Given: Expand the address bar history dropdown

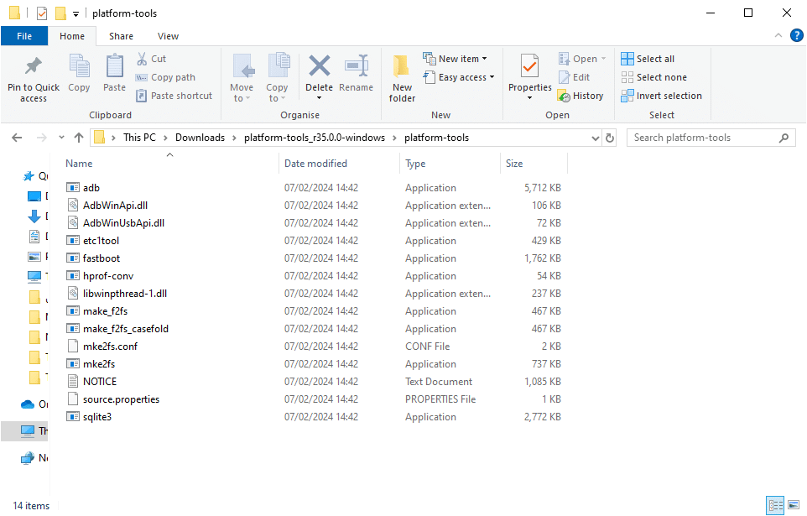Looking at the screenshot, I should (x=593, y=138).
